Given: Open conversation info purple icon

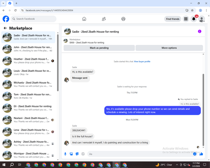Looking at the screenshot, I should (199, 31).
